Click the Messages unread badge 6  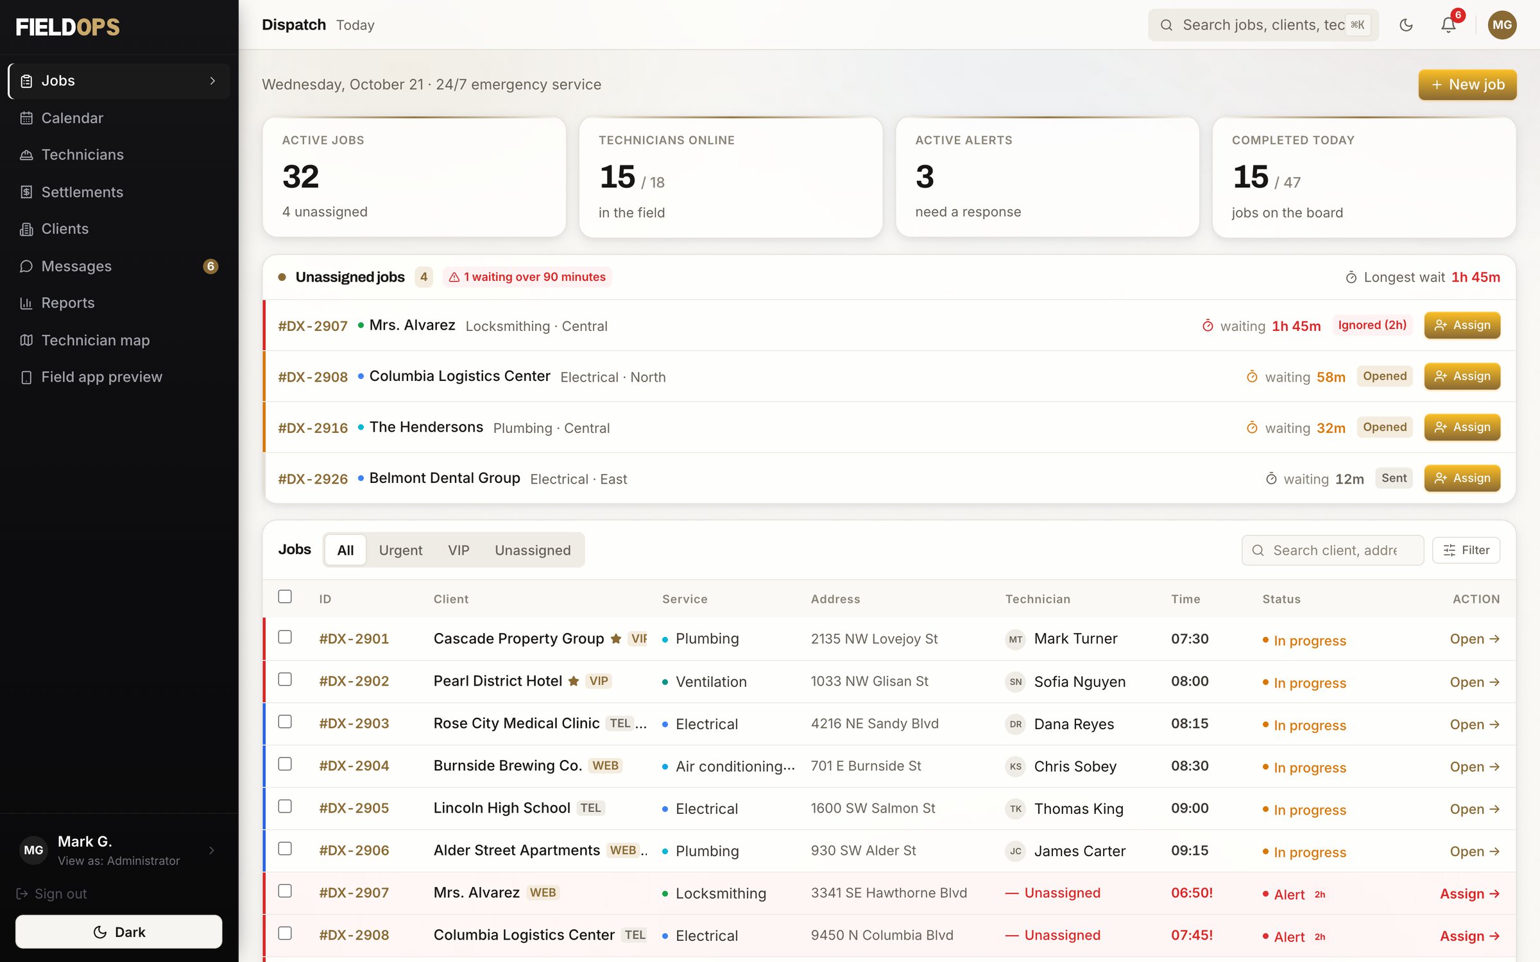pos(210,266)
